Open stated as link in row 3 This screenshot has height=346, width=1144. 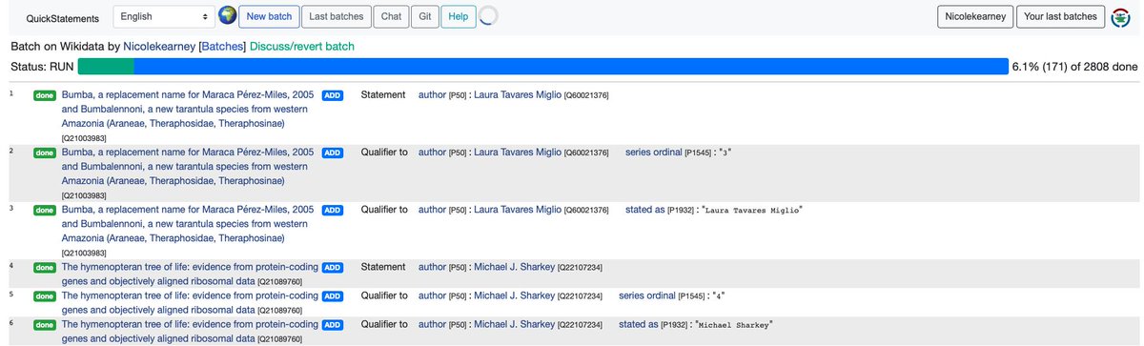click(x=645, y=210)
